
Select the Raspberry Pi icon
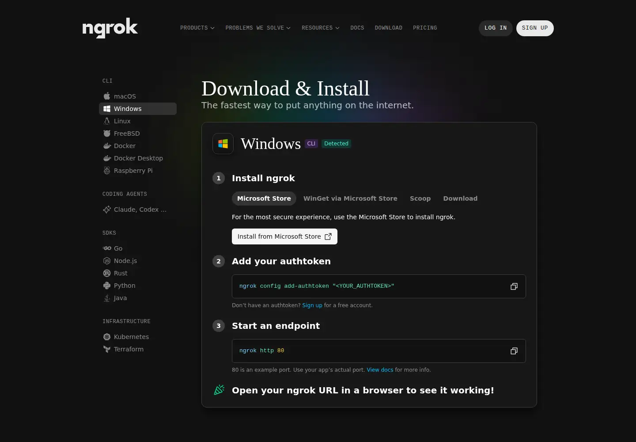point(107,170)
